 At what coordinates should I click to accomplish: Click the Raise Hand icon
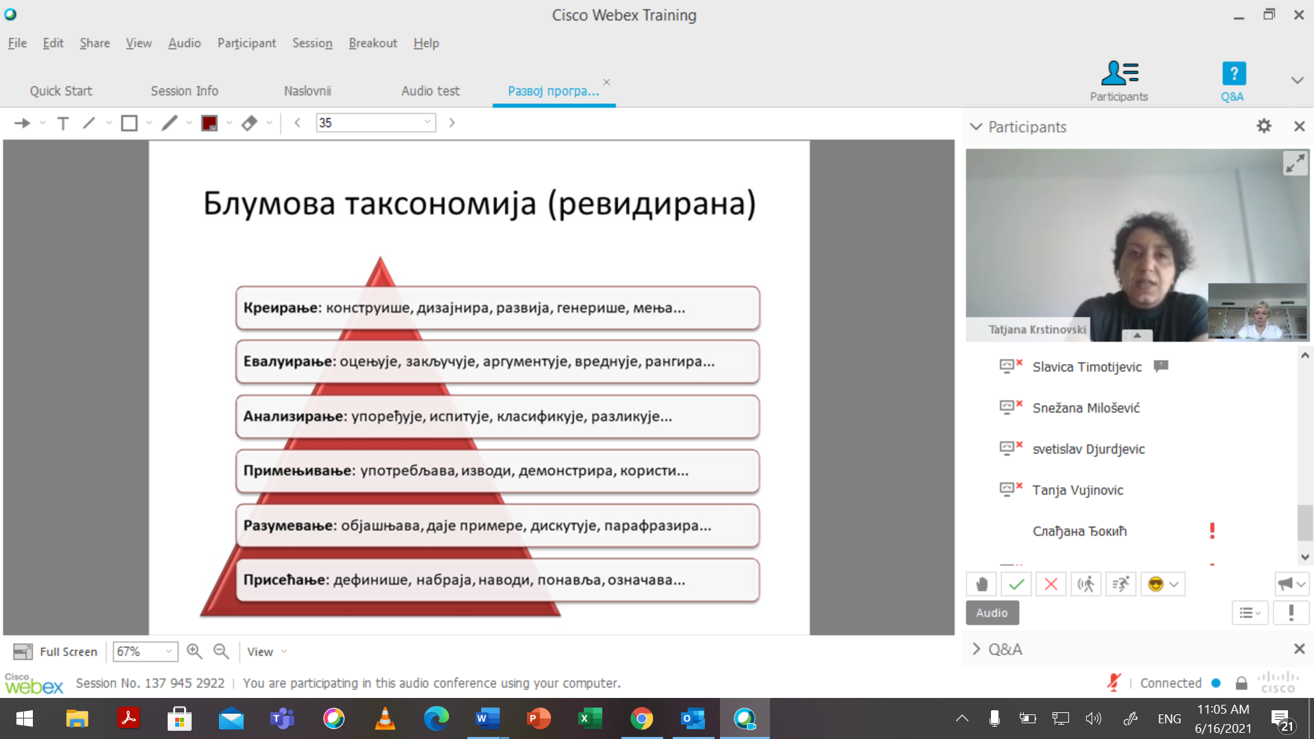coord(981,584)
